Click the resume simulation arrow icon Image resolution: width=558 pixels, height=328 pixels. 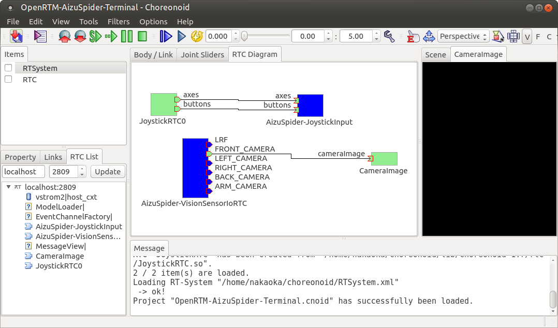[x=110, y=36]
